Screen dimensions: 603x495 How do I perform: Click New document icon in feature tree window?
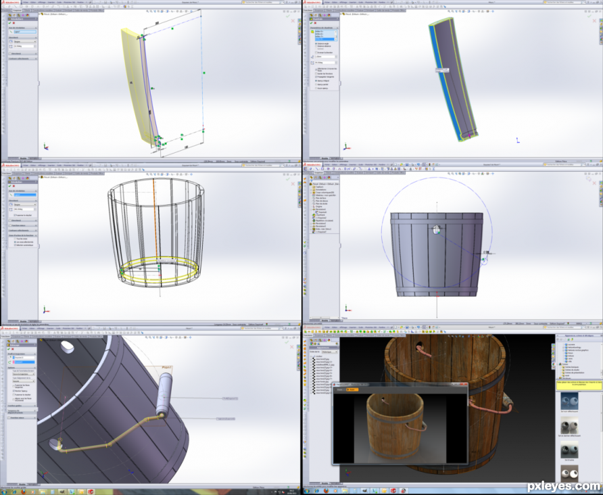tap(395, 164)
